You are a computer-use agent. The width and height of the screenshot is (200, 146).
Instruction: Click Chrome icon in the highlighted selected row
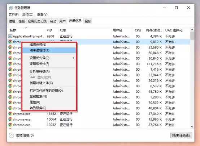click(10, 42)
